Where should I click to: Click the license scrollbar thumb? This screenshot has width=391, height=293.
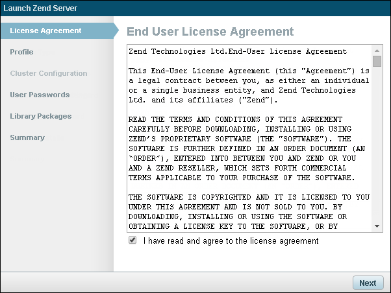pos(377,62)
